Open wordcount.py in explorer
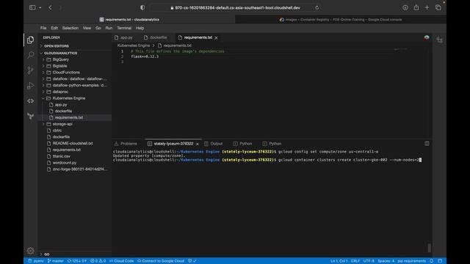The image size is (470, 264). click(65, 163)
